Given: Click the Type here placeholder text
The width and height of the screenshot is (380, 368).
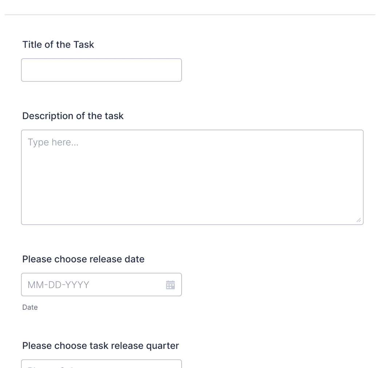Looking at the screenshot, I should (53, 142).
